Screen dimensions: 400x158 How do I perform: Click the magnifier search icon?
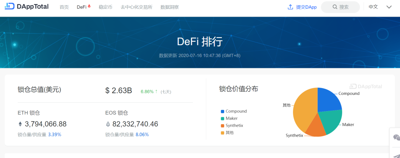[335, 7]
